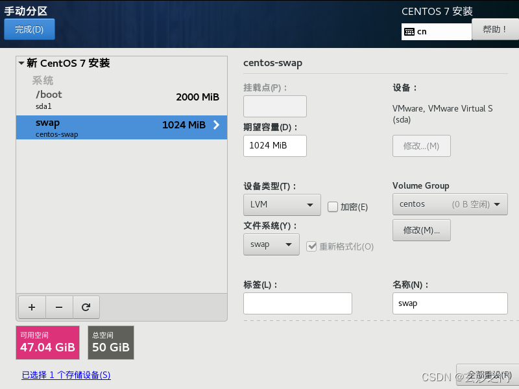Open the Volume Group centos dropdown

[450, 204]
